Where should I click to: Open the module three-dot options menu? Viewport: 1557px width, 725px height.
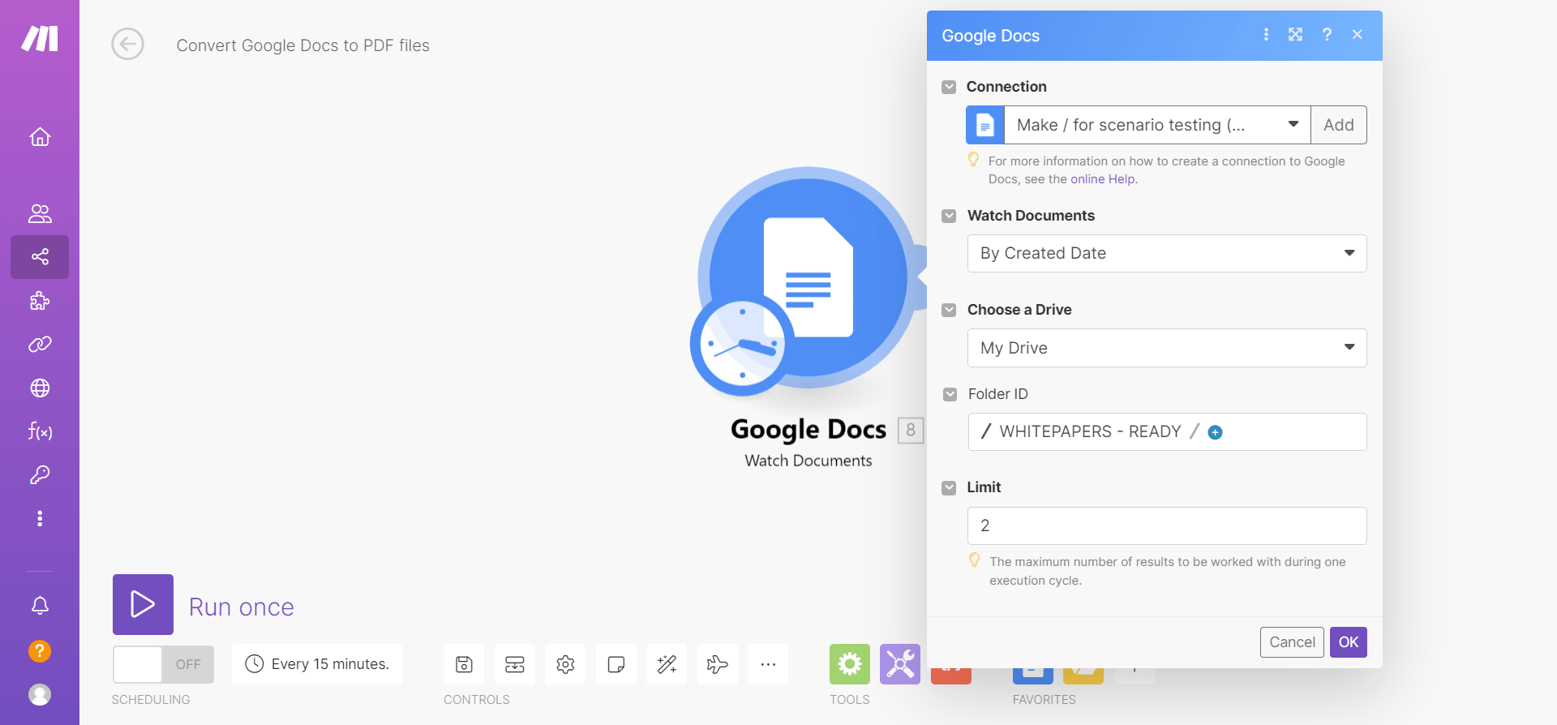tap(1266, 35)
